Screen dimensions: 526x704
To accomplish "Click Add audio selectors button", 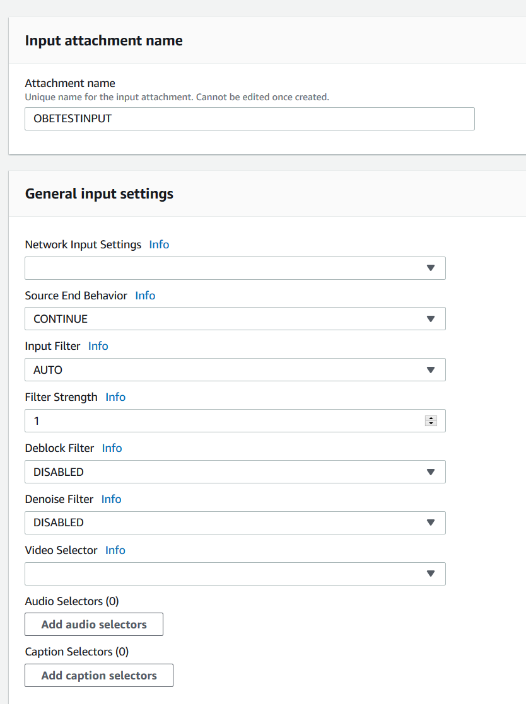I will (x=94, y=625).
